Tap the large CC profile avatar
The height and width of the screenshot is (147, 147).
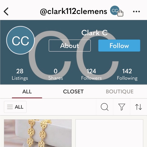tap(21, 40)
